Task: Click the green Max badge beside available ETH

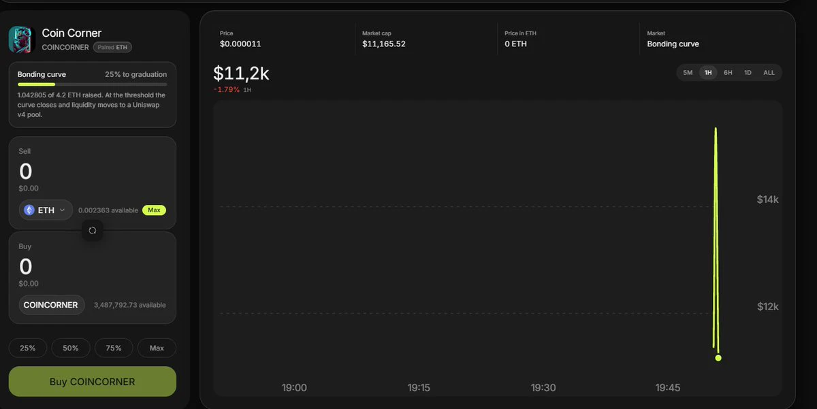Action: point(154,210)
